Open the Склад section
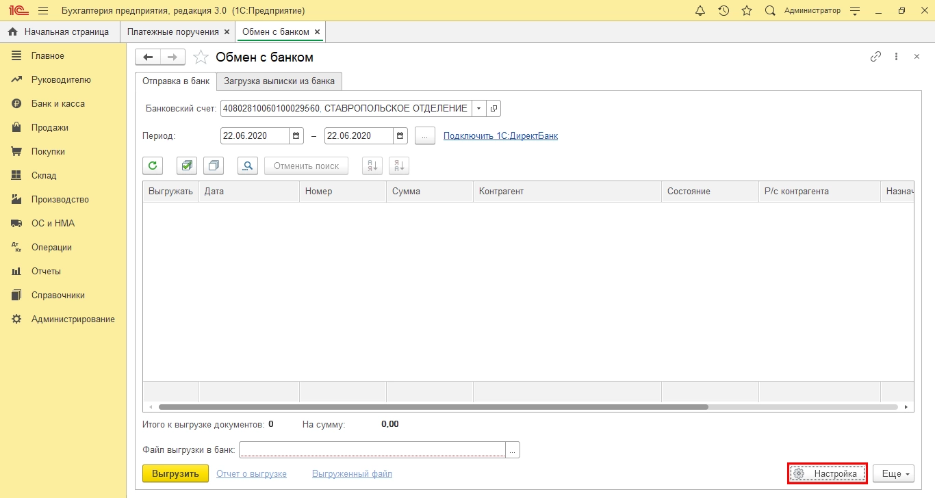 44,176
